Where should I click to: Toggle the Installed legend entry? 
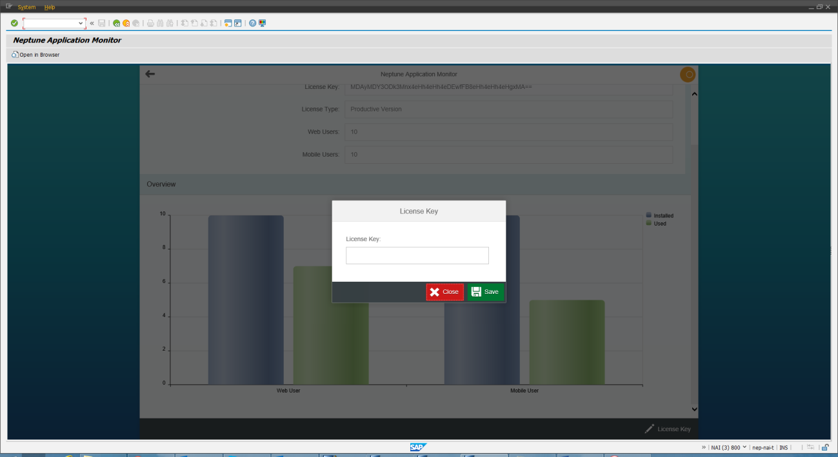point(663,215)
